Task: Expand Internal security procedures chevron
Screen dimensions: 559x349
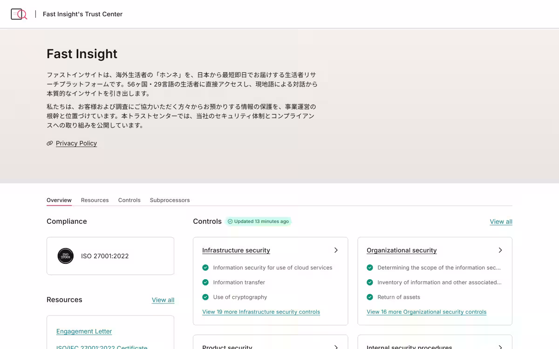Action: [500, 347]
